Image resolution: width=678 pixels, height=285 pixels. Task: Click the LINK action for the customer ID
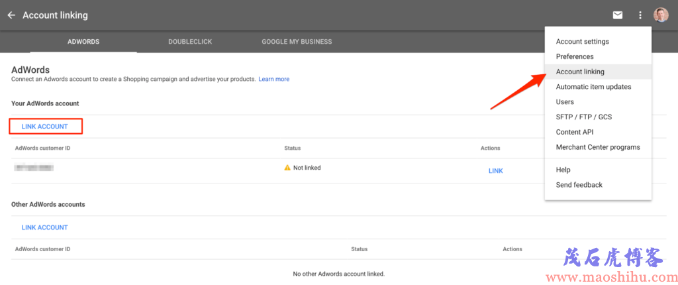(x=496, y=170)
